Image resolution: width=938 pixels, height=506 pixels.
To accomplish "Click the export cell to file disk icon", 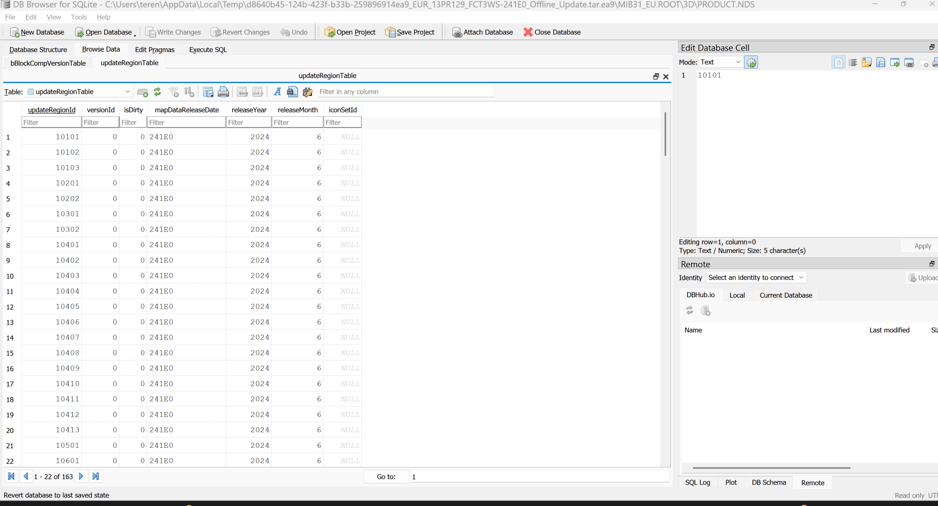I will coord(881,62).
